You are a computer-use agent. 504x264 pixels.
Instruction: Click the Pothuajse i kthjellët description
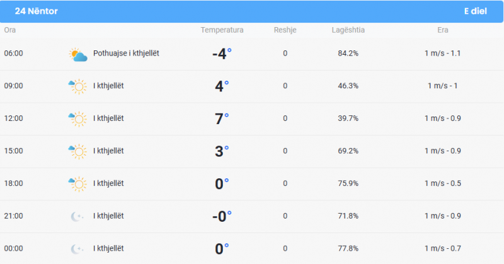(126, 54)
